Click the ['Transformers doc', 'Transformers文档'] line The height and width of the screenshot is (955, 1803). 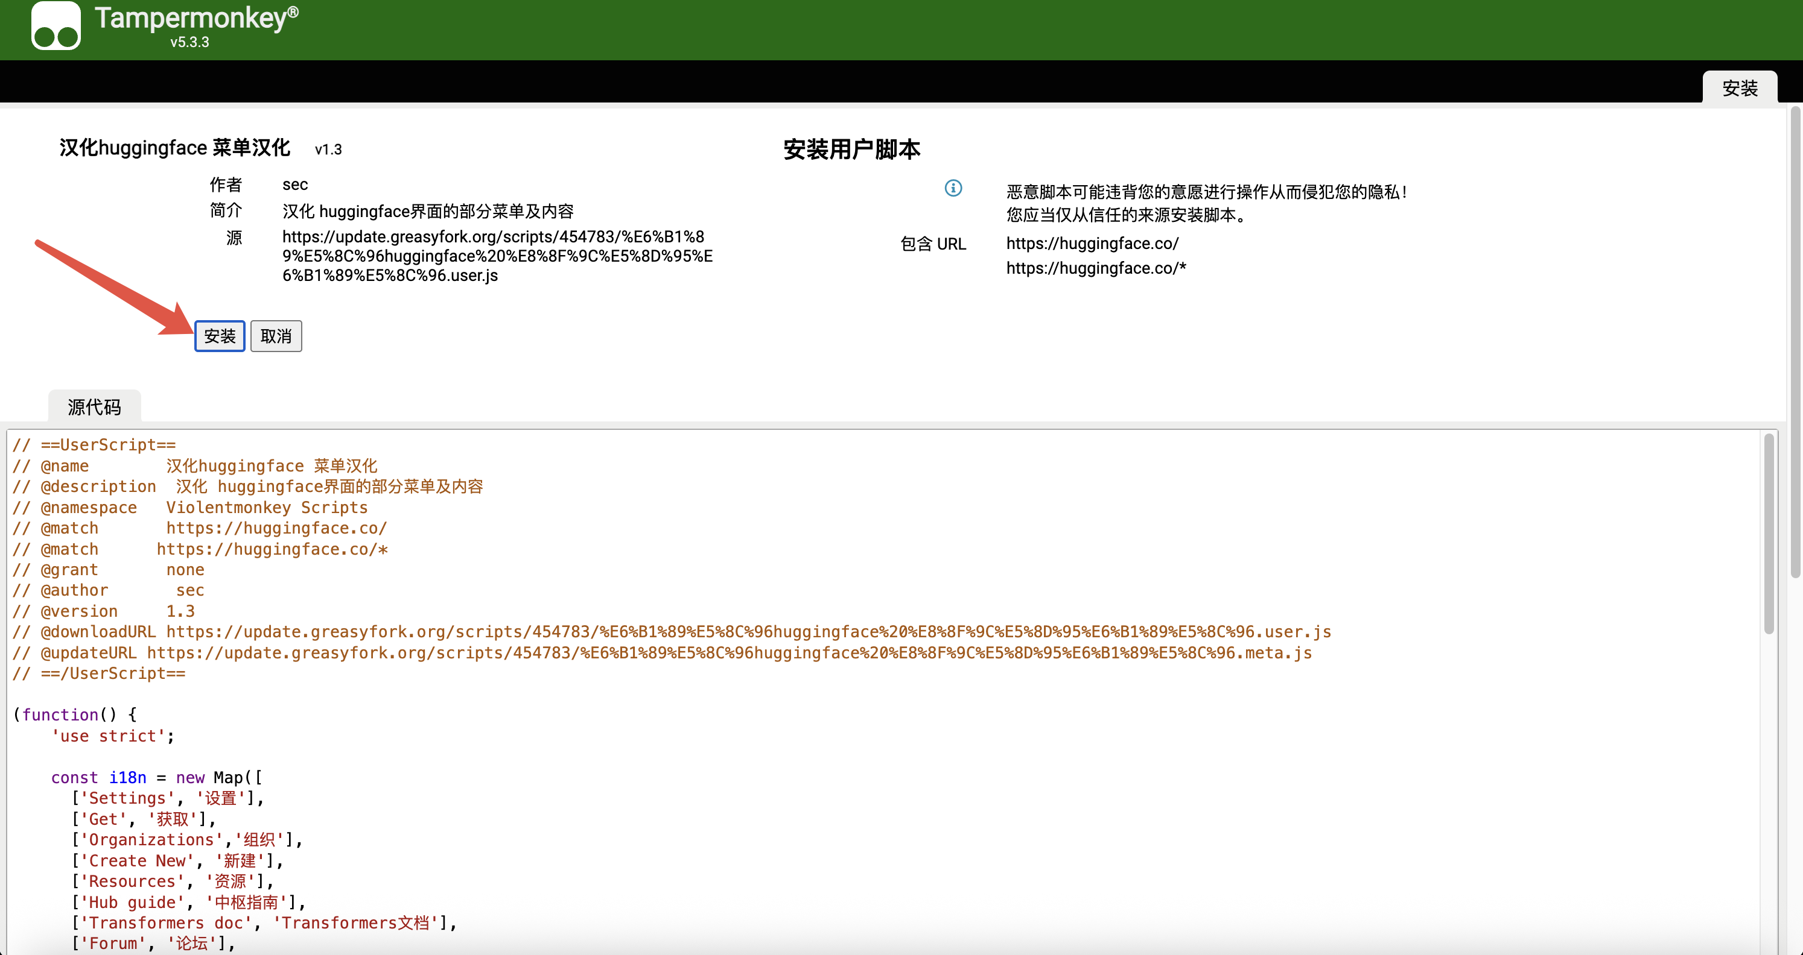tap(264, 924)
